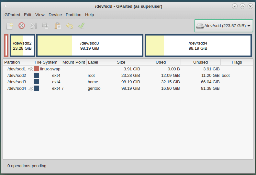Click the Copy partition toolbar icon
This screenshot has height=175, width=256.
tap(46, 26)
